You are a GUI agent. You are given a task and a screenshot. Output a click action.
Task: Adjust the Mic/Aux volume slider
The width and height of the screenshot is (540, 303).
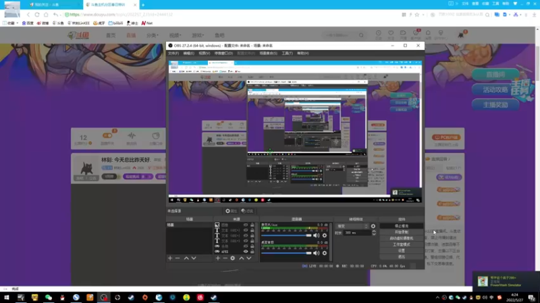pyautogui.click(x=286, y=235)
